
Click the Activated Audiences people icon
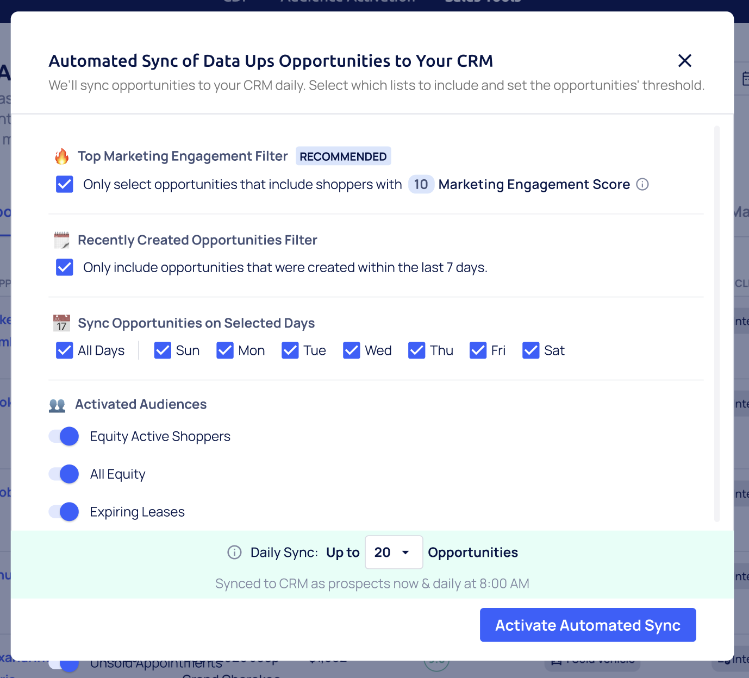tap(57, 405)
